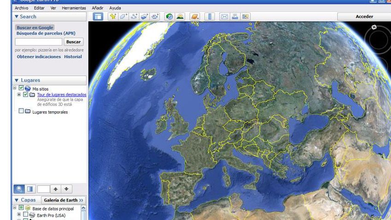Screen dimensions: 391x220
Task: Show historical imagery clock icon
Action: pyautogui.click(x=169, y=17)
